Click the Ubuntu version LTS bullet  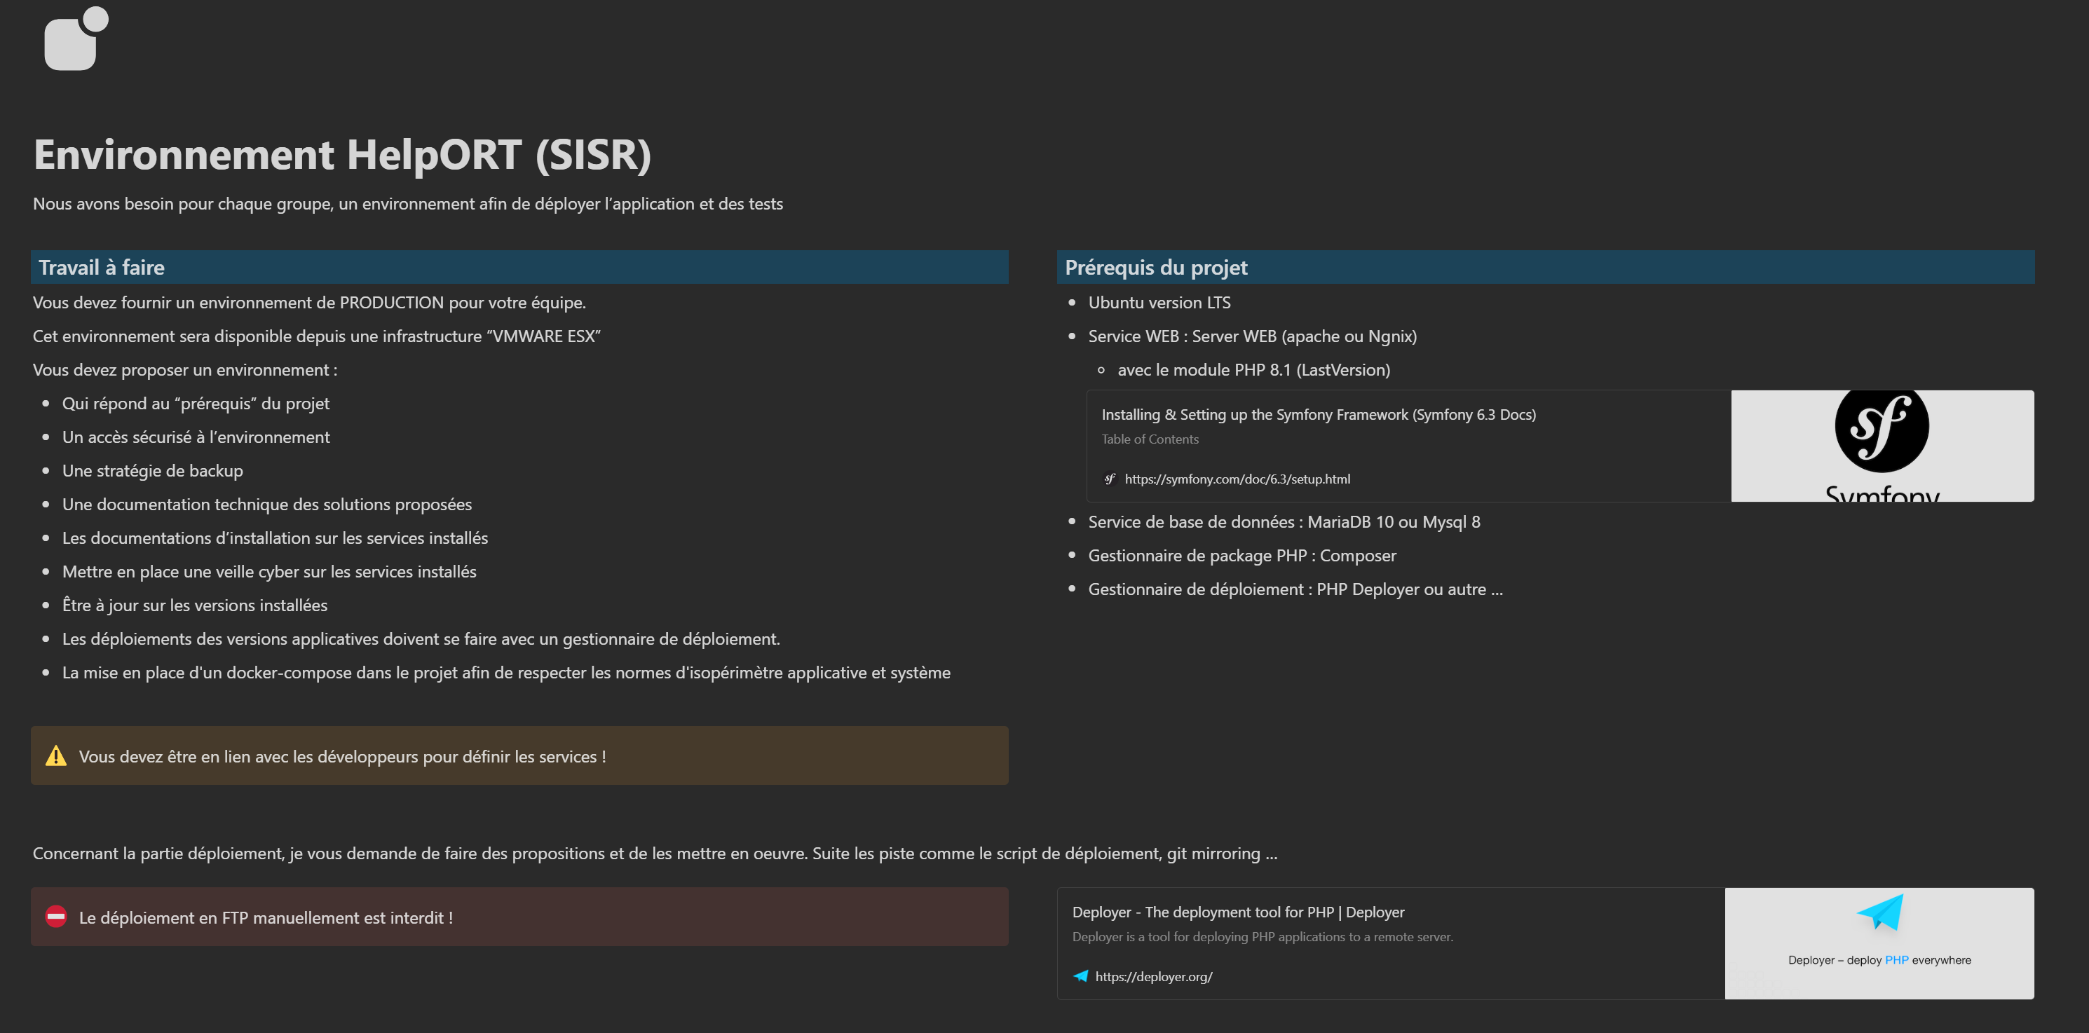(1158, 303)
